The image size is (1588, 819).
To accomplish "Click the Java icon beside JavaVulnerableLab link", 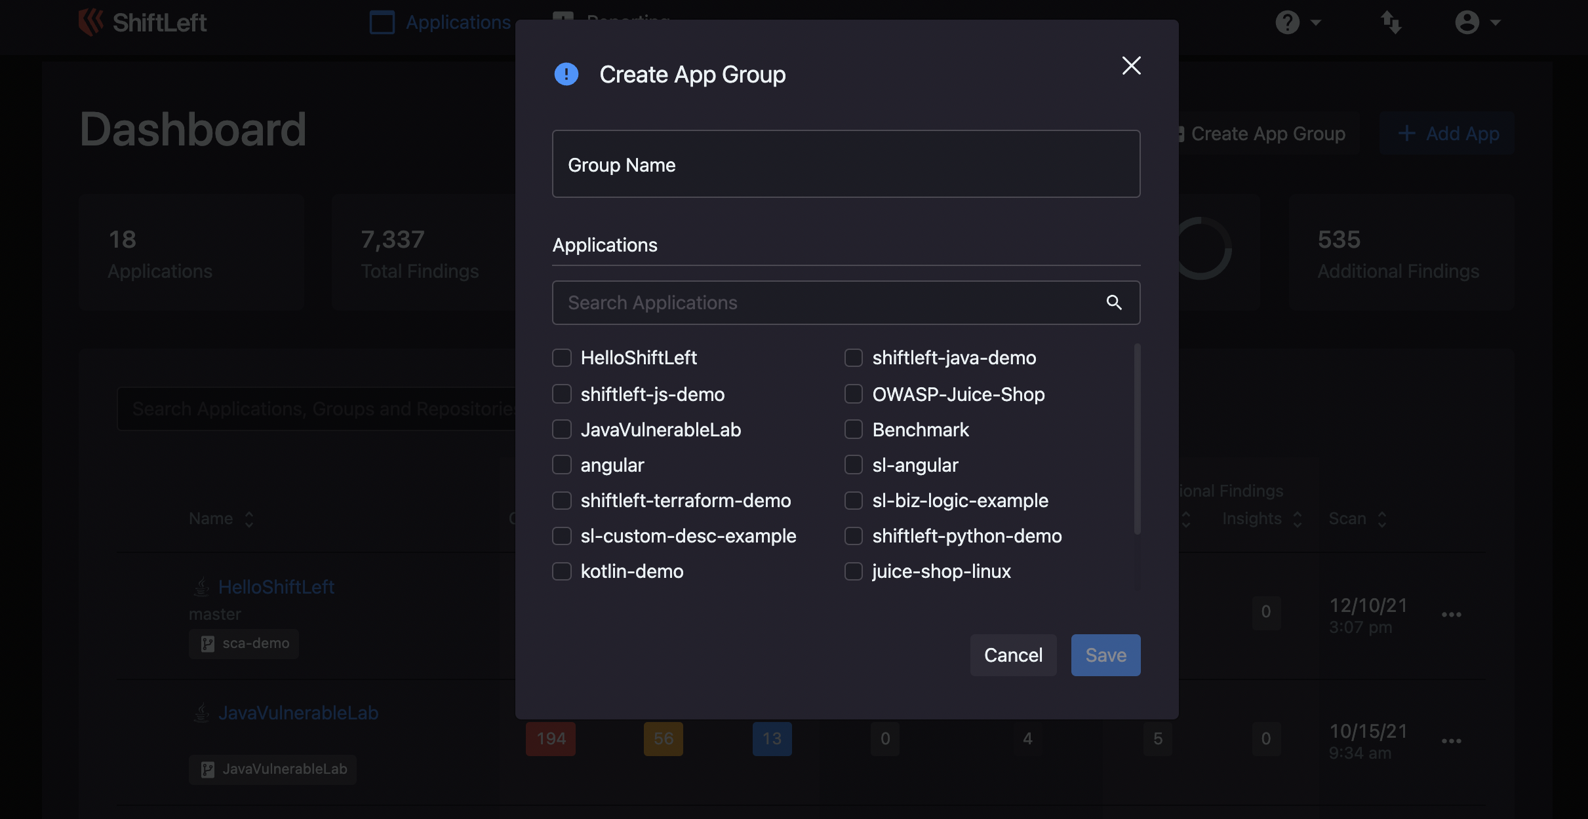I will point(201,713).
